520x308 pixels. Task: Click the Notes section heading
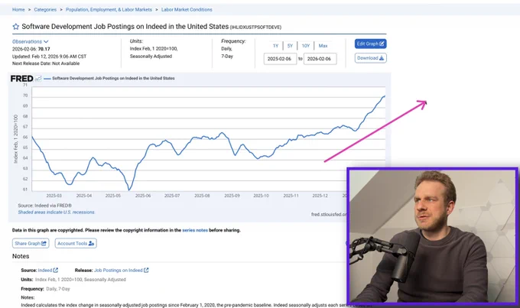[21, 256]
